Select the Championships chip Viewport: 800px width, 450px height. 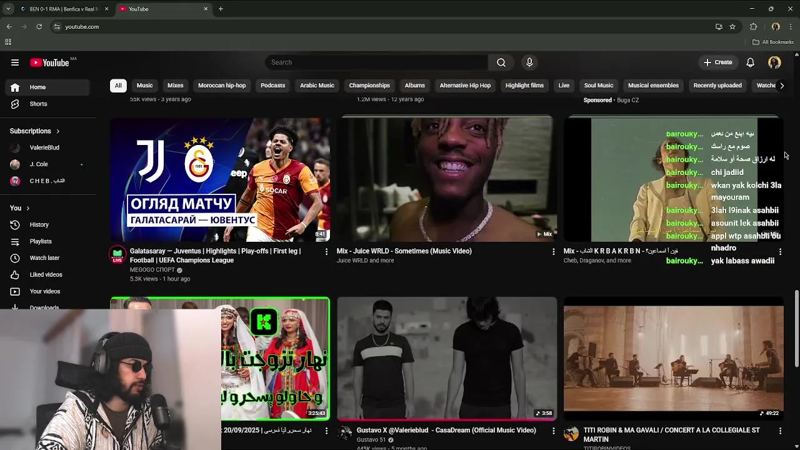[x=369, y=86]
